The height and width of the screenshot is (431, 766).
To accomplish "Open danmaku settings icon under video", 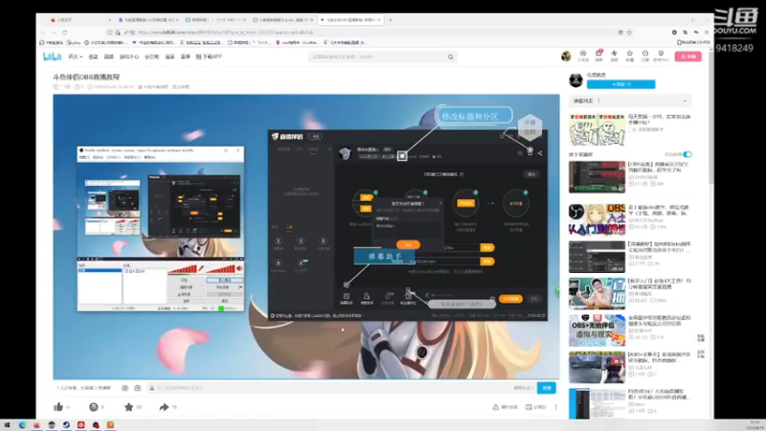I will pyautogui.click(x=138, y=388).
